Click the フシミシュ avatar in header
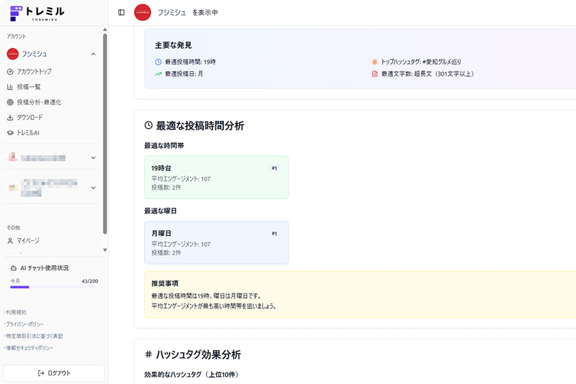The image size is (576, 384). pyautogui.click(x=142, y=12)
